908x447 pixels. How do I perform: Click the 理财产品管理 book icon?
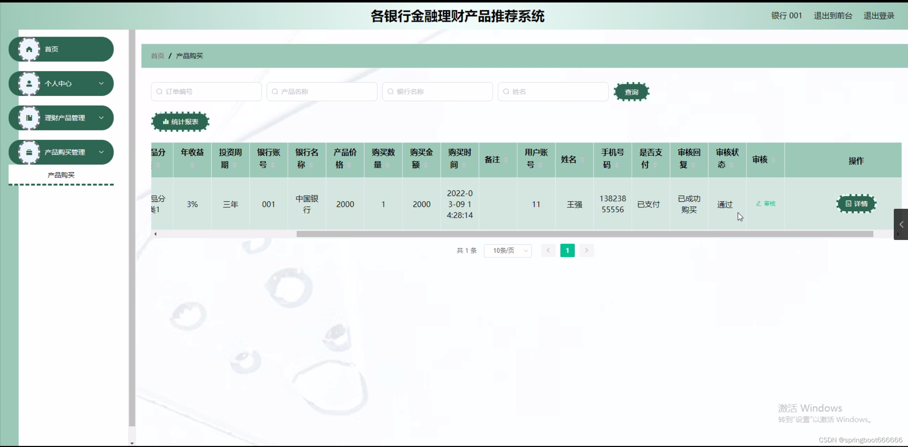pyautogui.click(x=29, y=118)
